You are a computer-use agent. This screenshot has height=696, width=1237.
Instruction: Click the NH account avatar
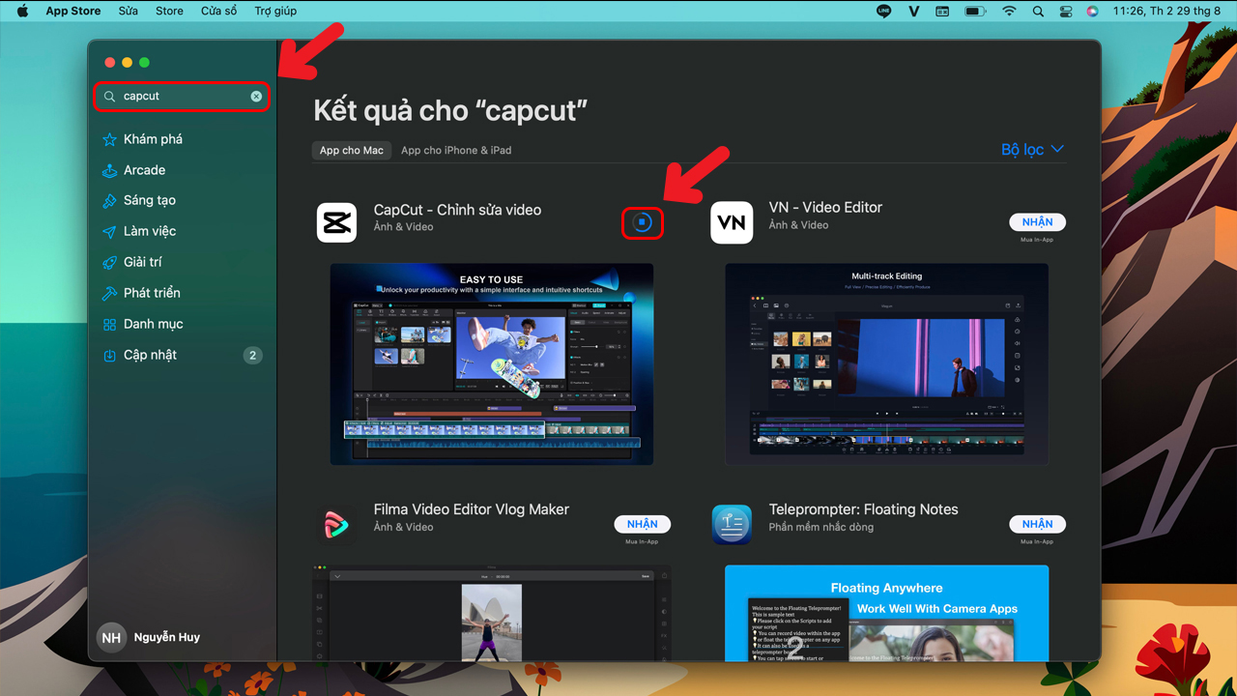pyautogui.click(x=111, y=638)
